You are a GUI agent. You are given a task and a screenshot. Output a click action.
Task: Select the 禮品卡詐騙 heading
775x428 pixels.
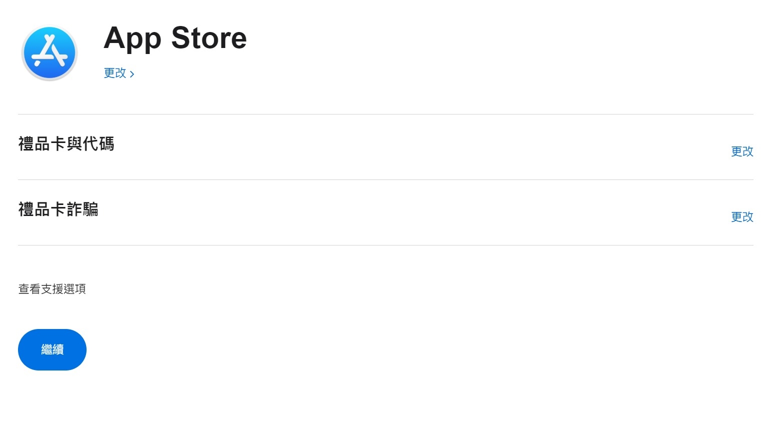[58, 209]
